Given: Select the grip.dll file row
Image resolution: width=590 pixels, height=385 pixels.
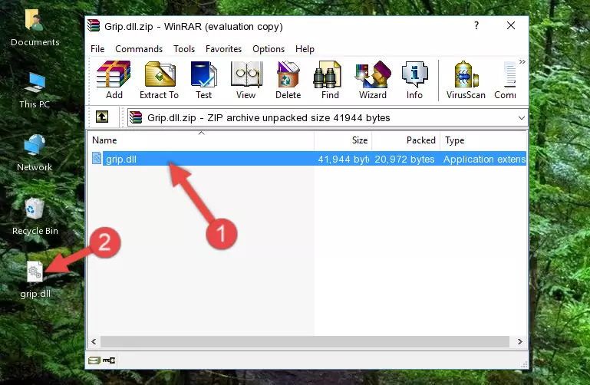Looking at the screenshot, I should point(308,159).
